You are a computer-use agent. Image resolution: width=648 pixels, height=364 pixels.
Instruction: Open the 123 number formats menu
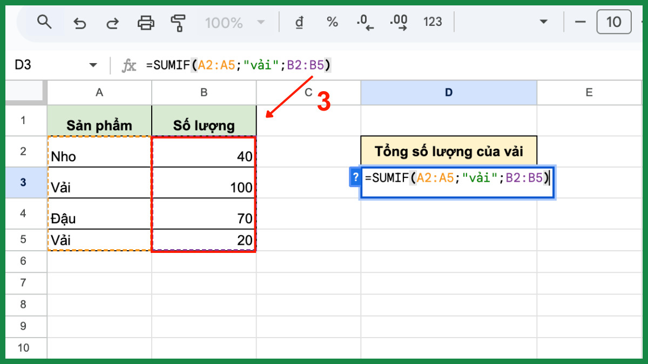click(433, 22)
